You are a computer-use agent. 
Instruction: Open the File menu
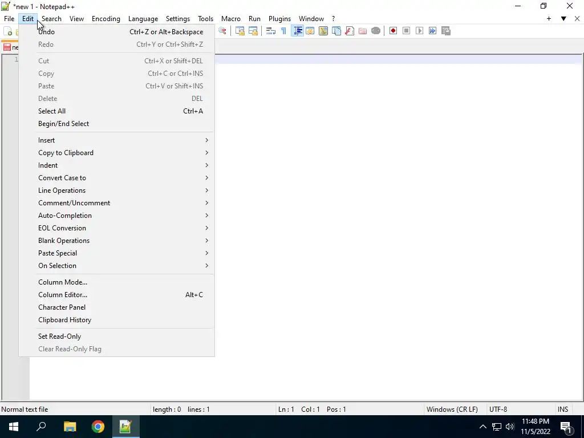click(9, 19)
